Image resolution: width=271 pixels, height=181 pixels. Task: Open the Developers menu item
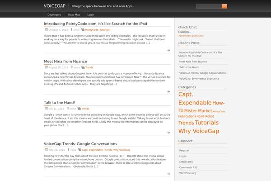click(x=54, y=15)
